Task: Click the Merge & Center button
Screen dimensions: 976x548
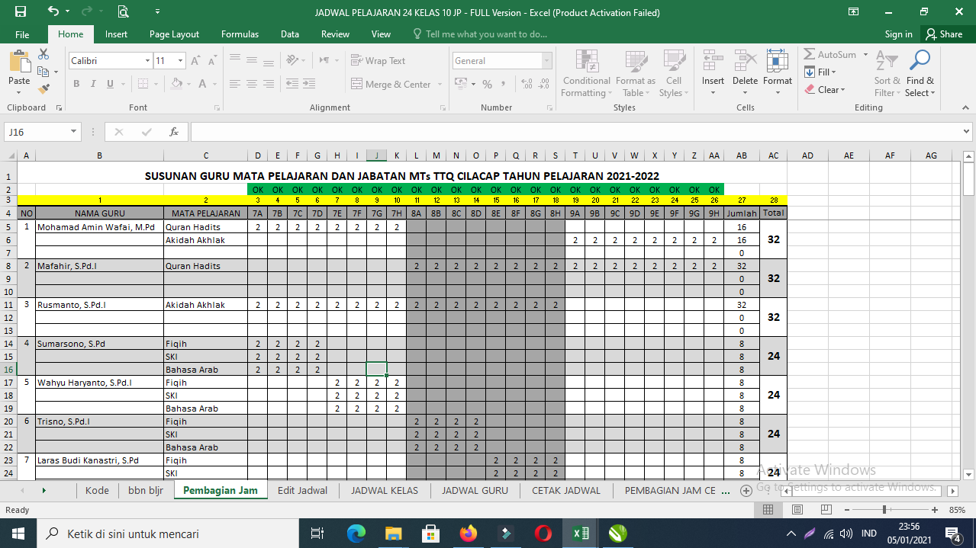Action: tap(391, 85)
